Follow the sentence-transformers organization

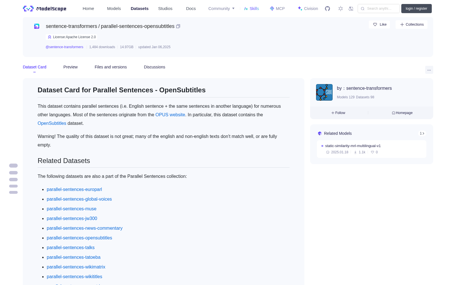click(x=338, y=113)
